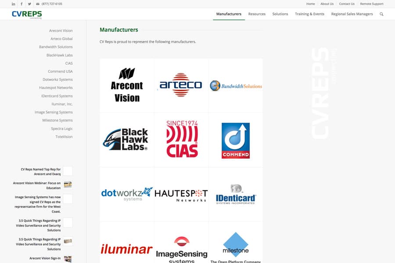Open the Commend logo tile
This screenshot has height=263, width=395.
[236, 140]
